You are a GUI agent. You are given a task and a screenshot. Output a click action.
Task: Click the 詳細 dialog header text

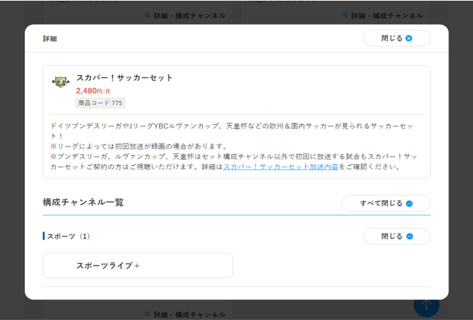pyautogui.click(x=50, y=39)
